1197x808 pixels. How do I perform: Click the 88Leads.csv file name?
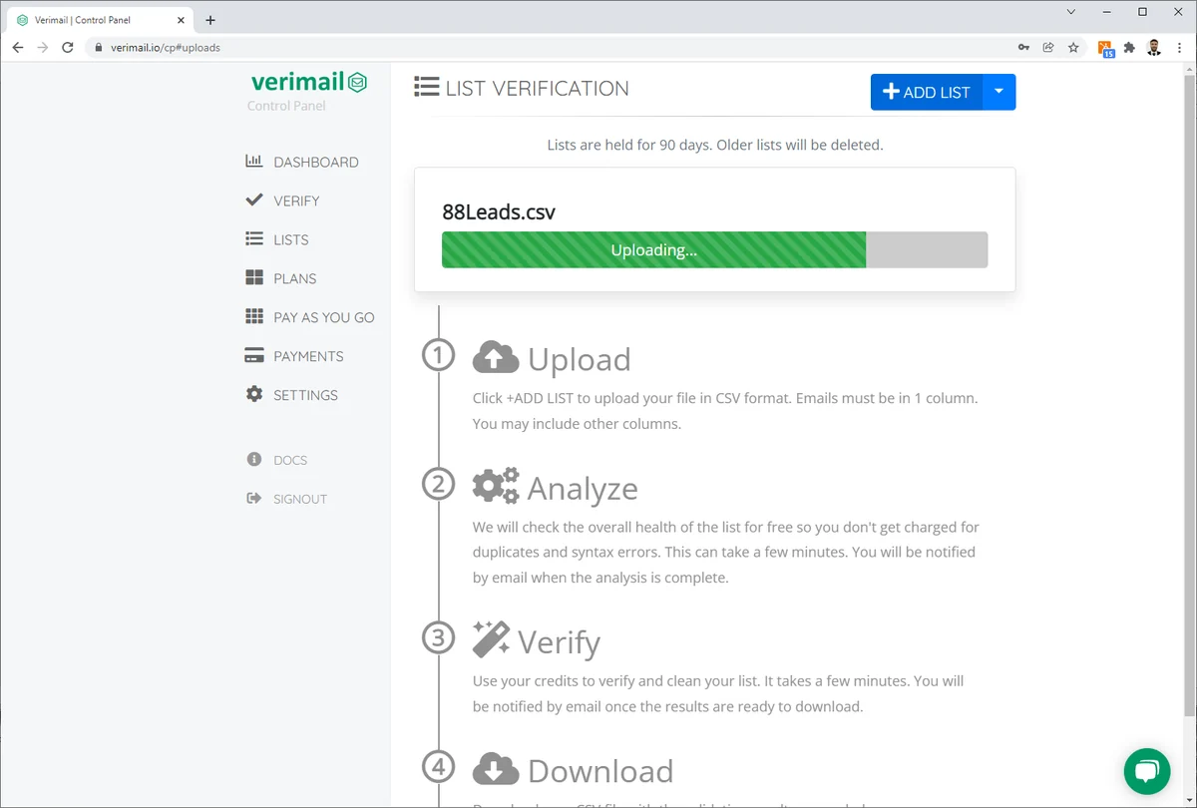click(499, 211)
